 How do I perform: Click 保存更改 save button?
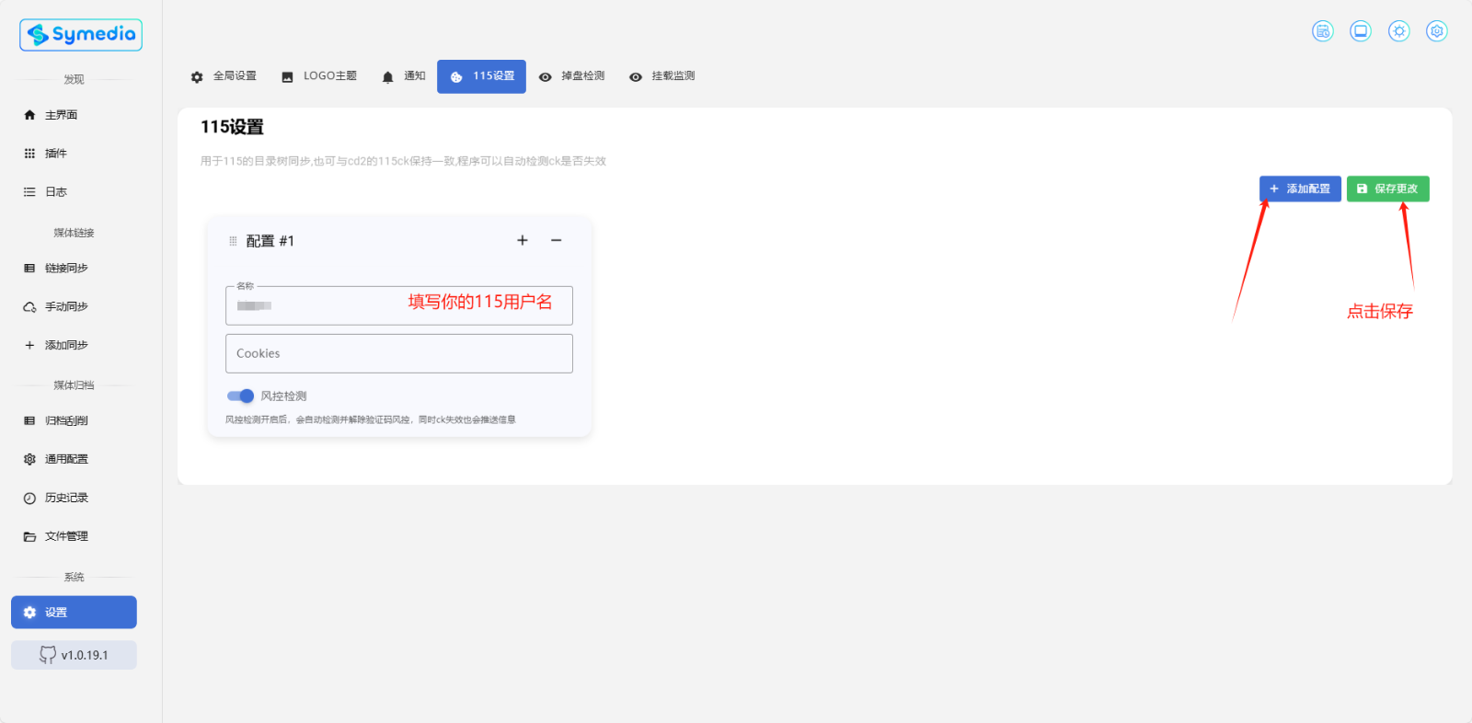click(1388, 189)
